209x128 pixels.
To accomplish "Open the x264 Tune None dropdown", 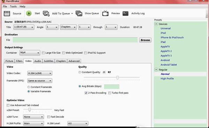I will click(x=33, y=117).
